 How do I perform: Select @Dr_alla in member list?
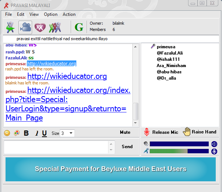167,78
